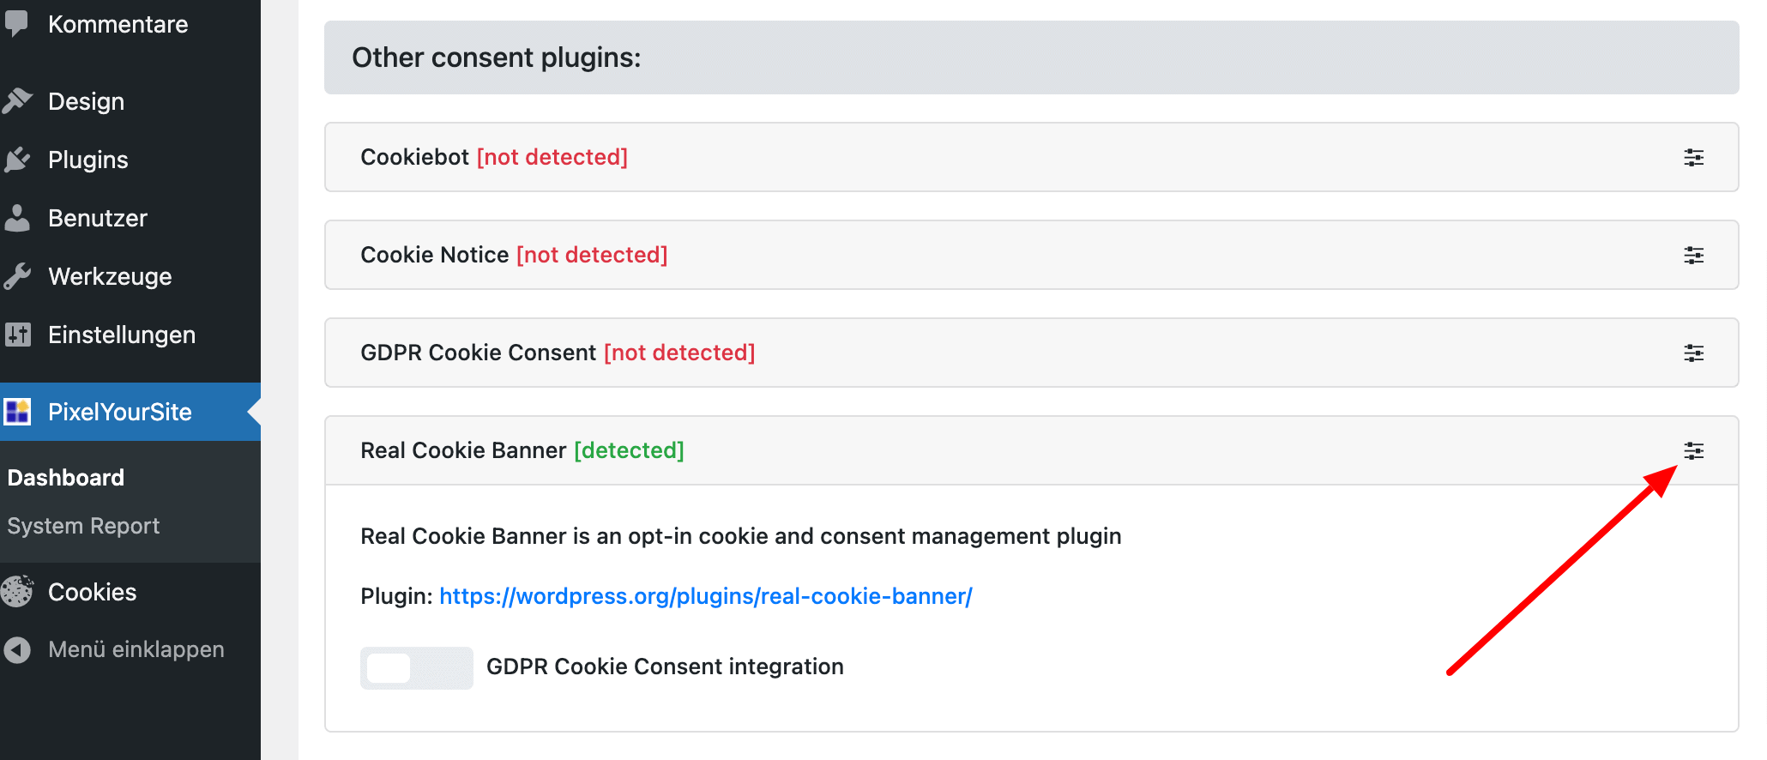Viewport: 1767px width, 760px height.
Task: Open the Real Cookie Banner wordpress.org link
Action: click(705, 595)
